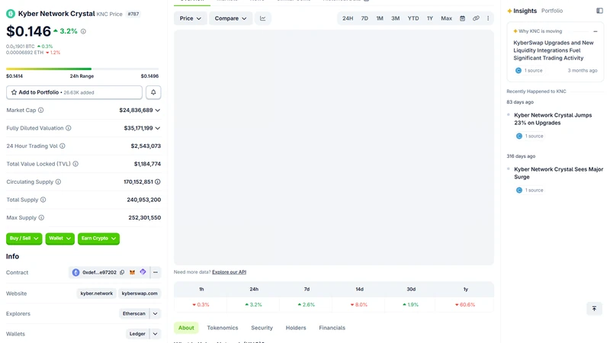610x343 pixels.
Task: Select the 24H chart range
Action: (348, 18)
